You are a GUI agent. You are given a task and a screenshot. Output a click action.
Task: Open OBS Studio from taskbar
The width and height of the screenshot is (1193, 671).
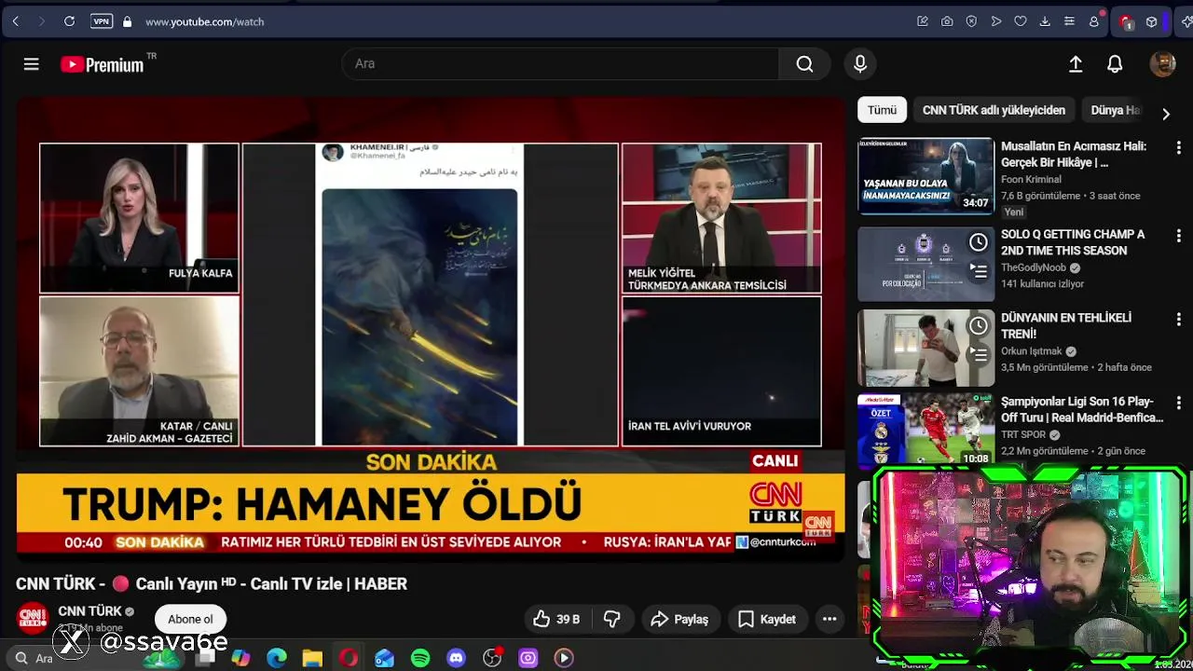click(492, 658)
